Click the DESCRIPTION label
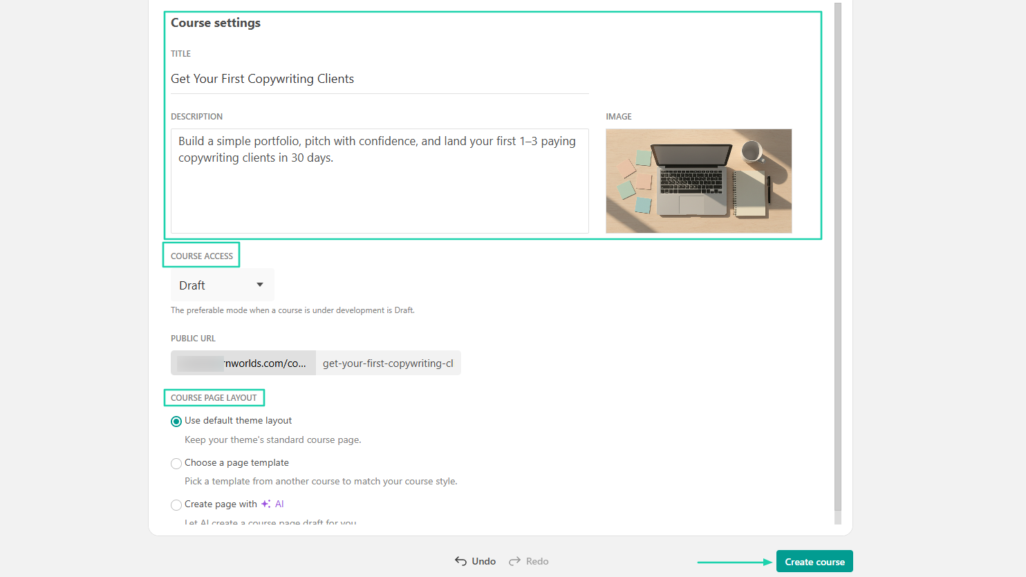Screen dimensions: 1026x577 point(196,116)
